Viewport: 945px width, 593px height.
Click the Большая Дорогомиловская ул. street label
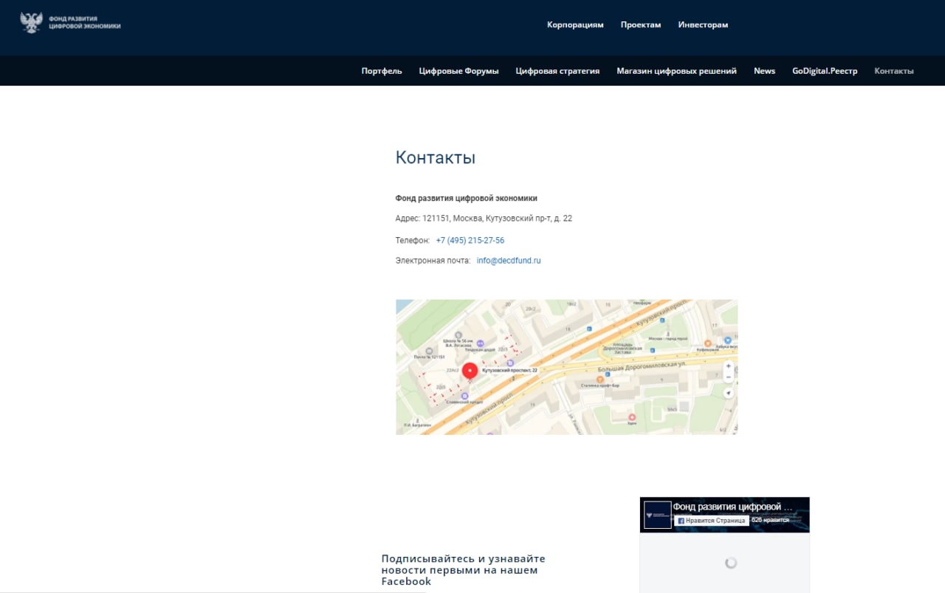pos(642,367)
